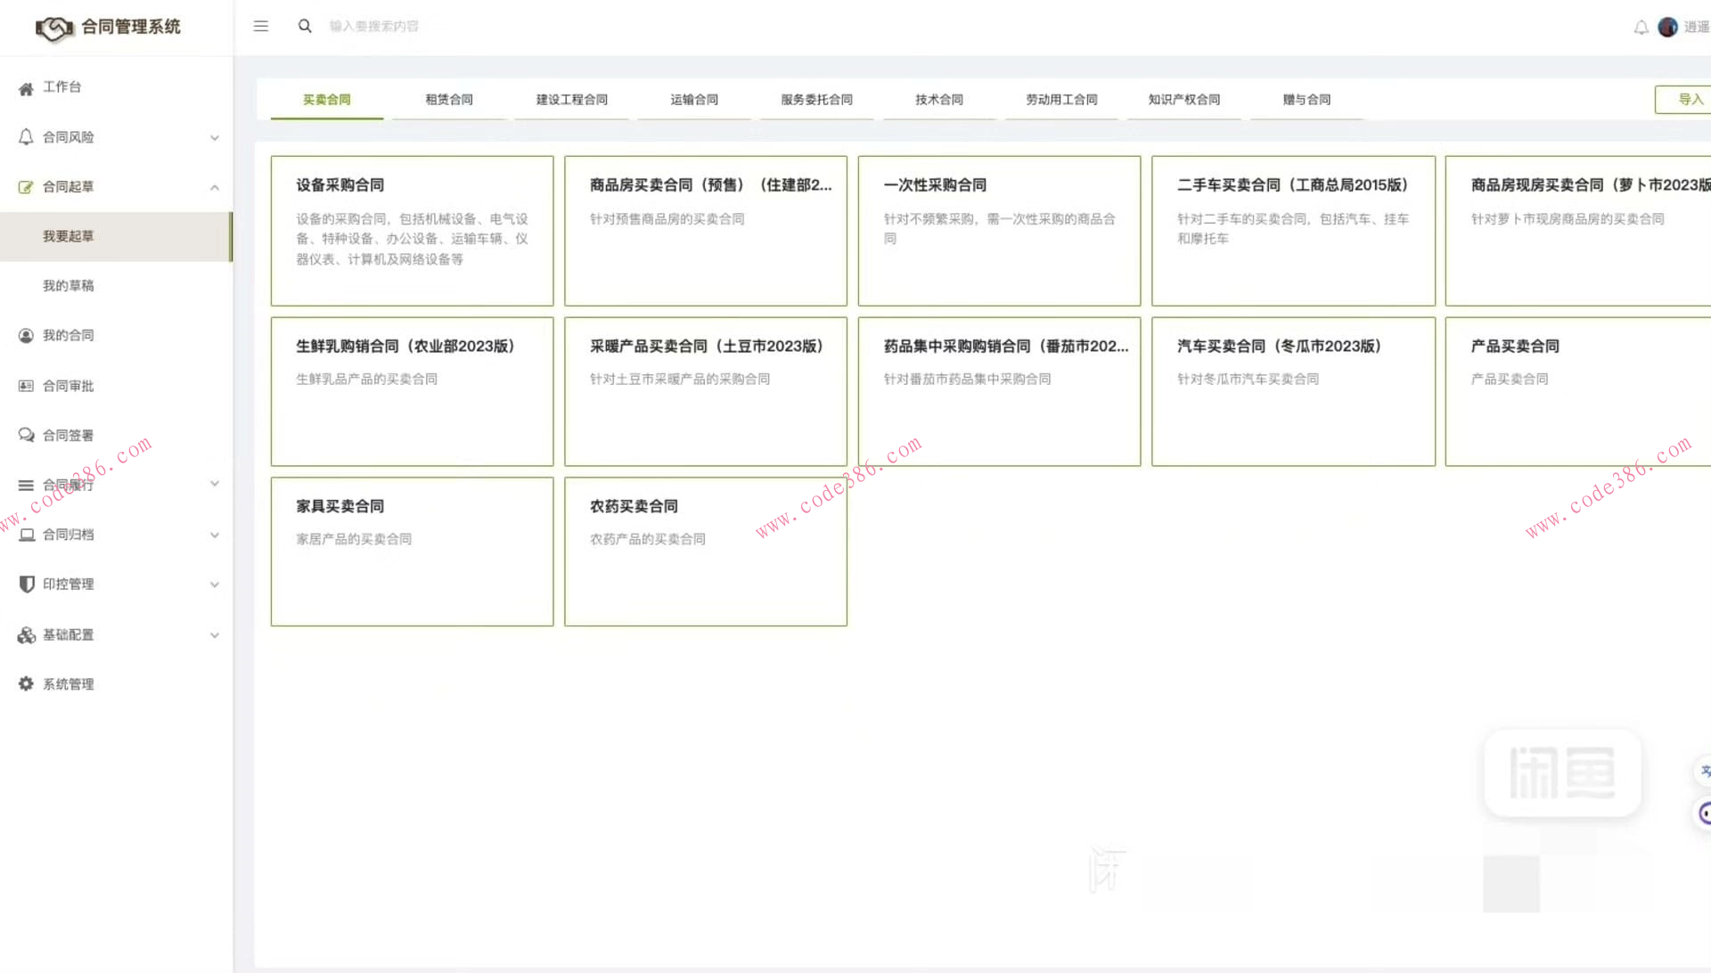Screen dimensions: 1711x973
Task: Open the 系统管理 gear icon
Action: click(x=26, y=683)
